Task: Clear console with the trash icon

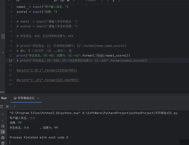Action: click(x=3, y=143)
